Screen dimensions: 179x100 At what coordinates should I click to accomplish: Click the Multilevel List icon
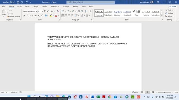(x=73, y=11)
